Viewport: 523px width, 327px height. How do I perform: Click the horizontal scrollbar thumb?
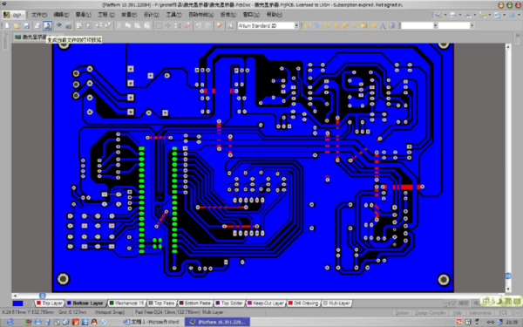click(x=43, y=296)
